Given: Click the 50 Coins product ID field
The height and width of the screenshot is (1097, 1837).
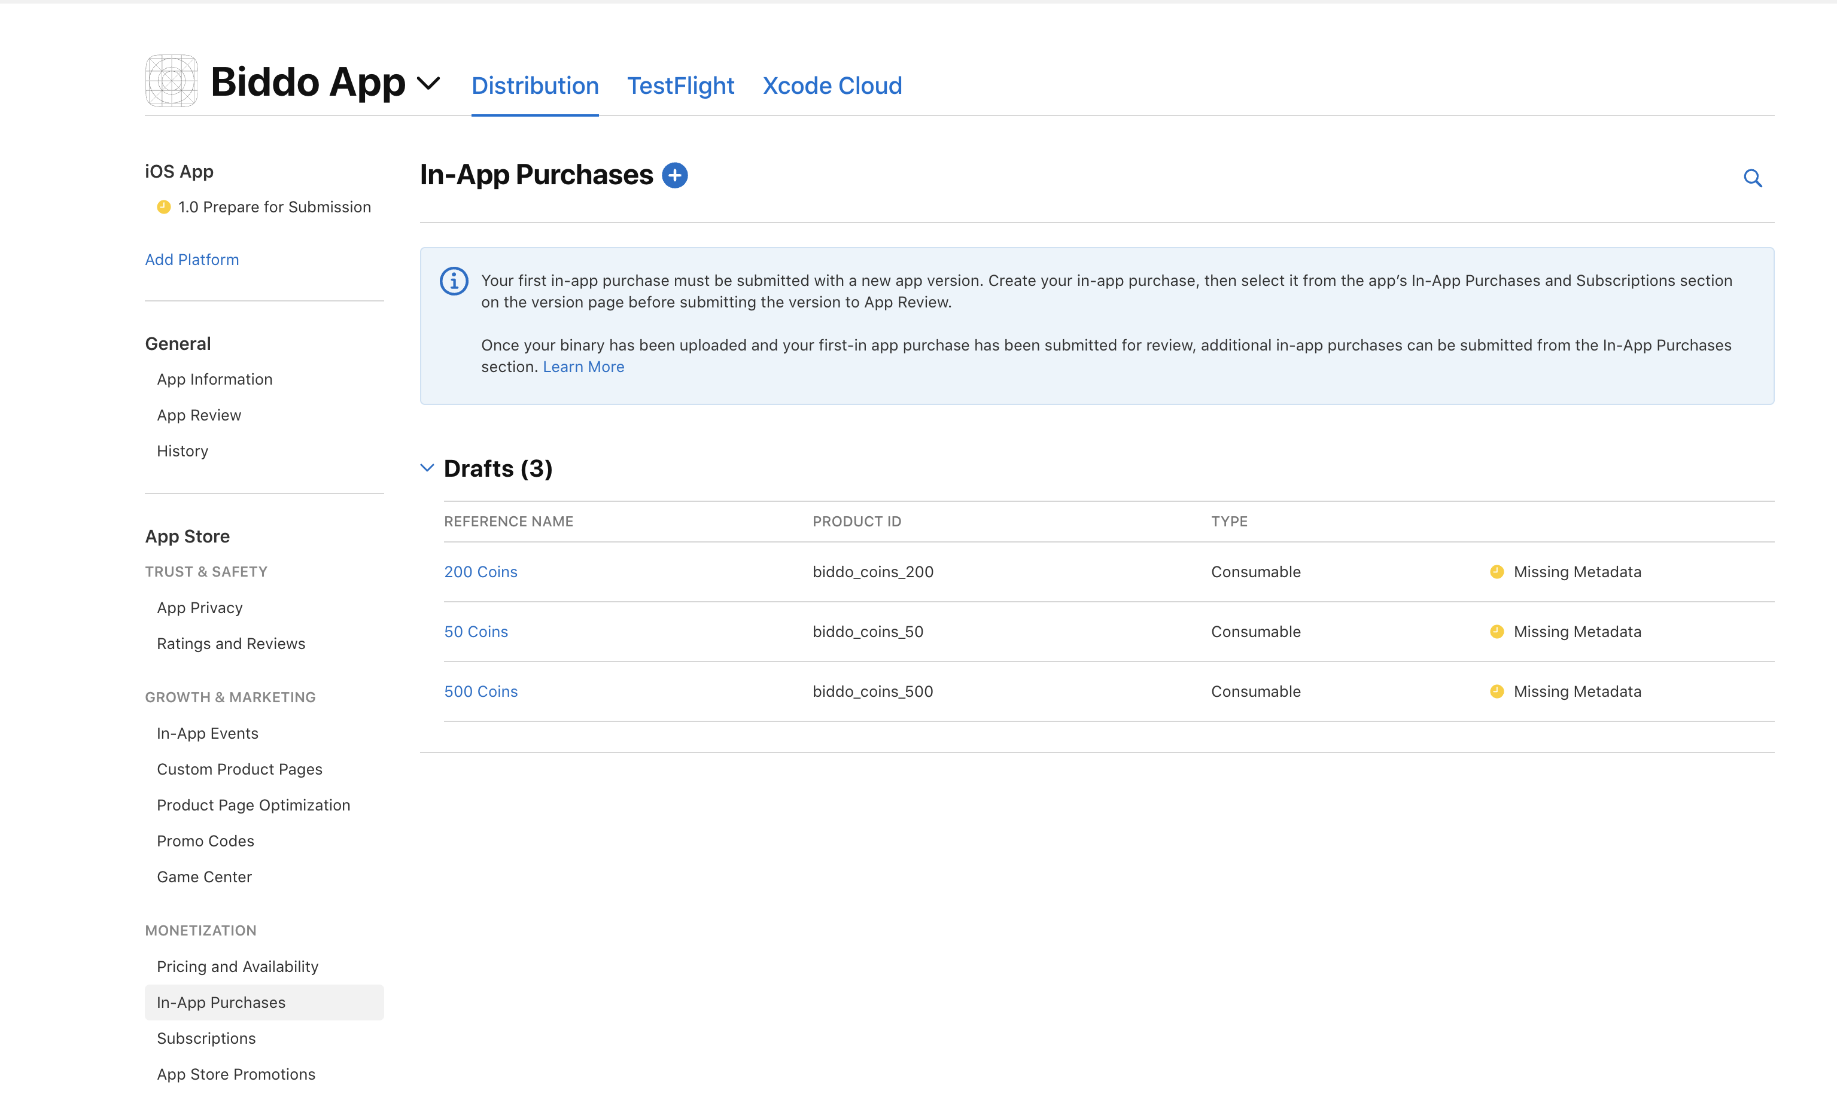Looking at the screenshot, I should click(x=868, y=631).
